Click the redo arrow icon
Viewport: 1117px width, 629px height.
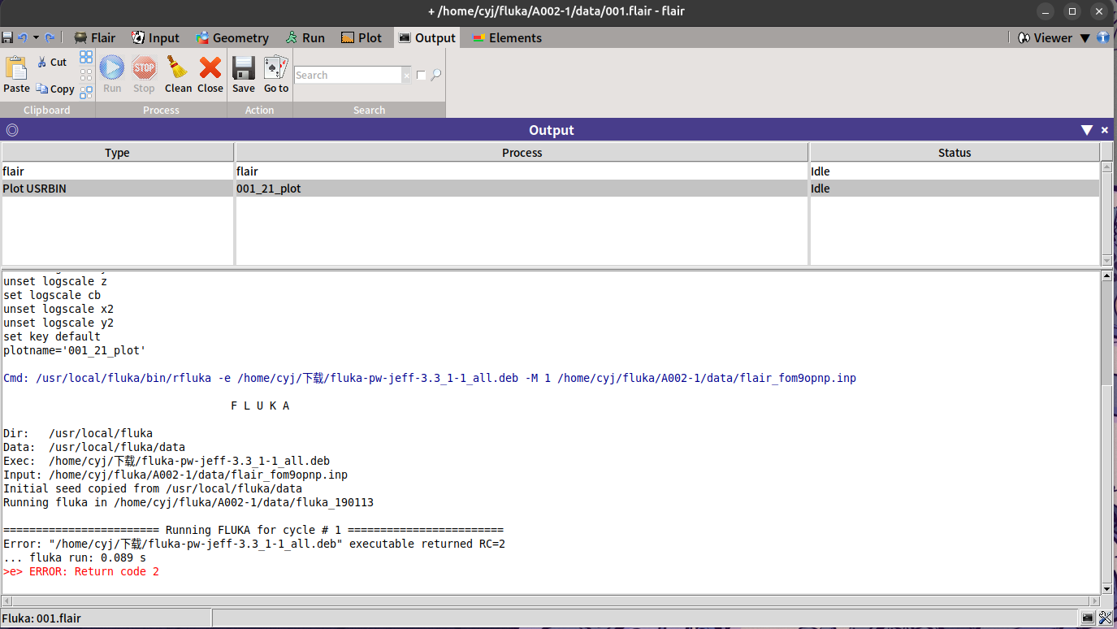[50, 37]
